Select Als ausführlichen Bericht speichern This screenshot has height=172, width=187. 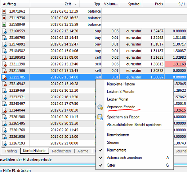[134, 125]
